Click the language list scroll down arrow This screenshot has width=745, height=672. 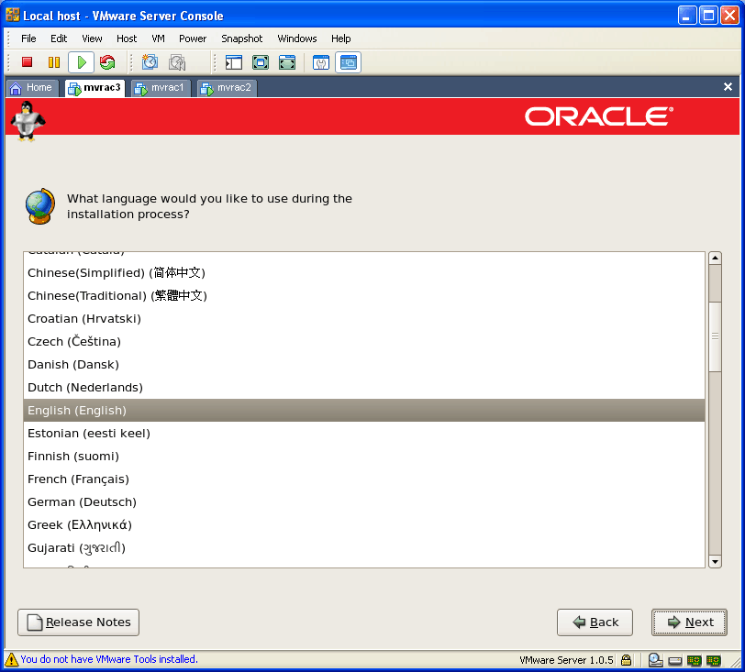pos(715,561)
